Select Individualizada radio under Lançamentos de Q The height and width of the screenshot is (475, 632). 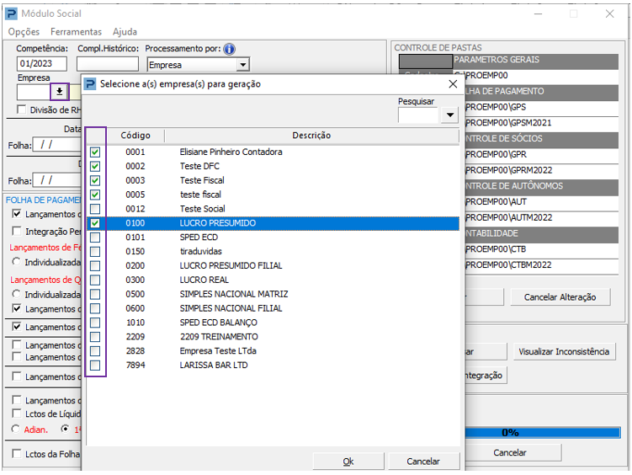tap(16, 294)
